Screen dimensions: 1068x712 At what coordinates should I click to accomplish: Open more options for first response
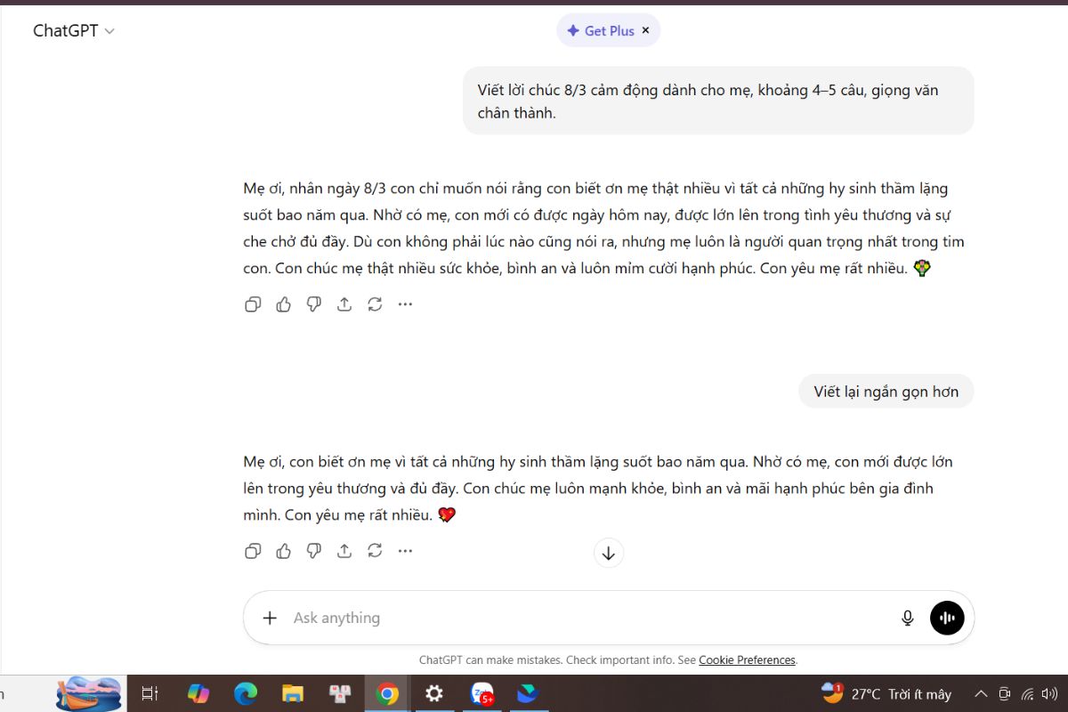405,304
